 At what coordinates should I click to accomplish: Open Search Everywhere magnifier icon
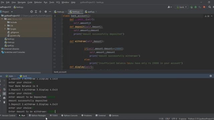[x=210, y=7]
